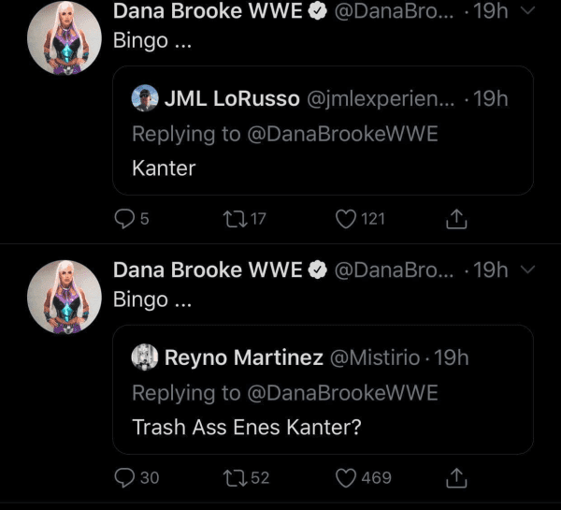Like the tweet with 469 likes
Viewport: 561px width, 510px height.
point(347,478)
